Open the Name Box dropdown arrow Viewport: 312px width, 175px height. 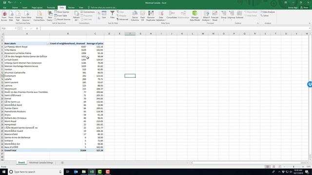pyautogui.click(x=16, y=28)
